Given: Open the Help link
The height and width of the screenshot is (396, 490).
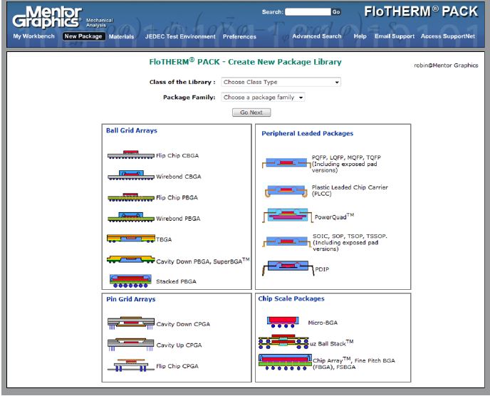Looking at the screenshot, I should 360,36.
